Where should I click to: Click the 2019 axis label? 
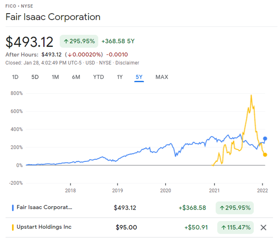[117, 191]
